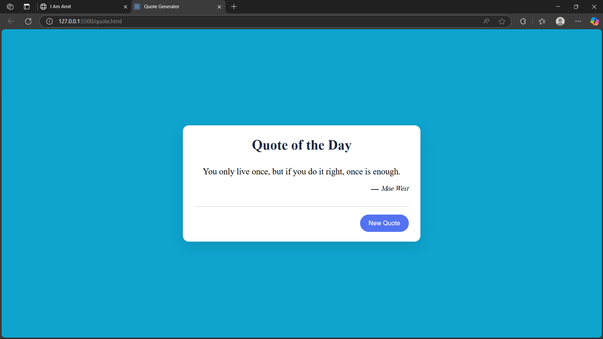Select the Quote Generator tab
This screenshot has width=603, height=339.
click(174, 7)
